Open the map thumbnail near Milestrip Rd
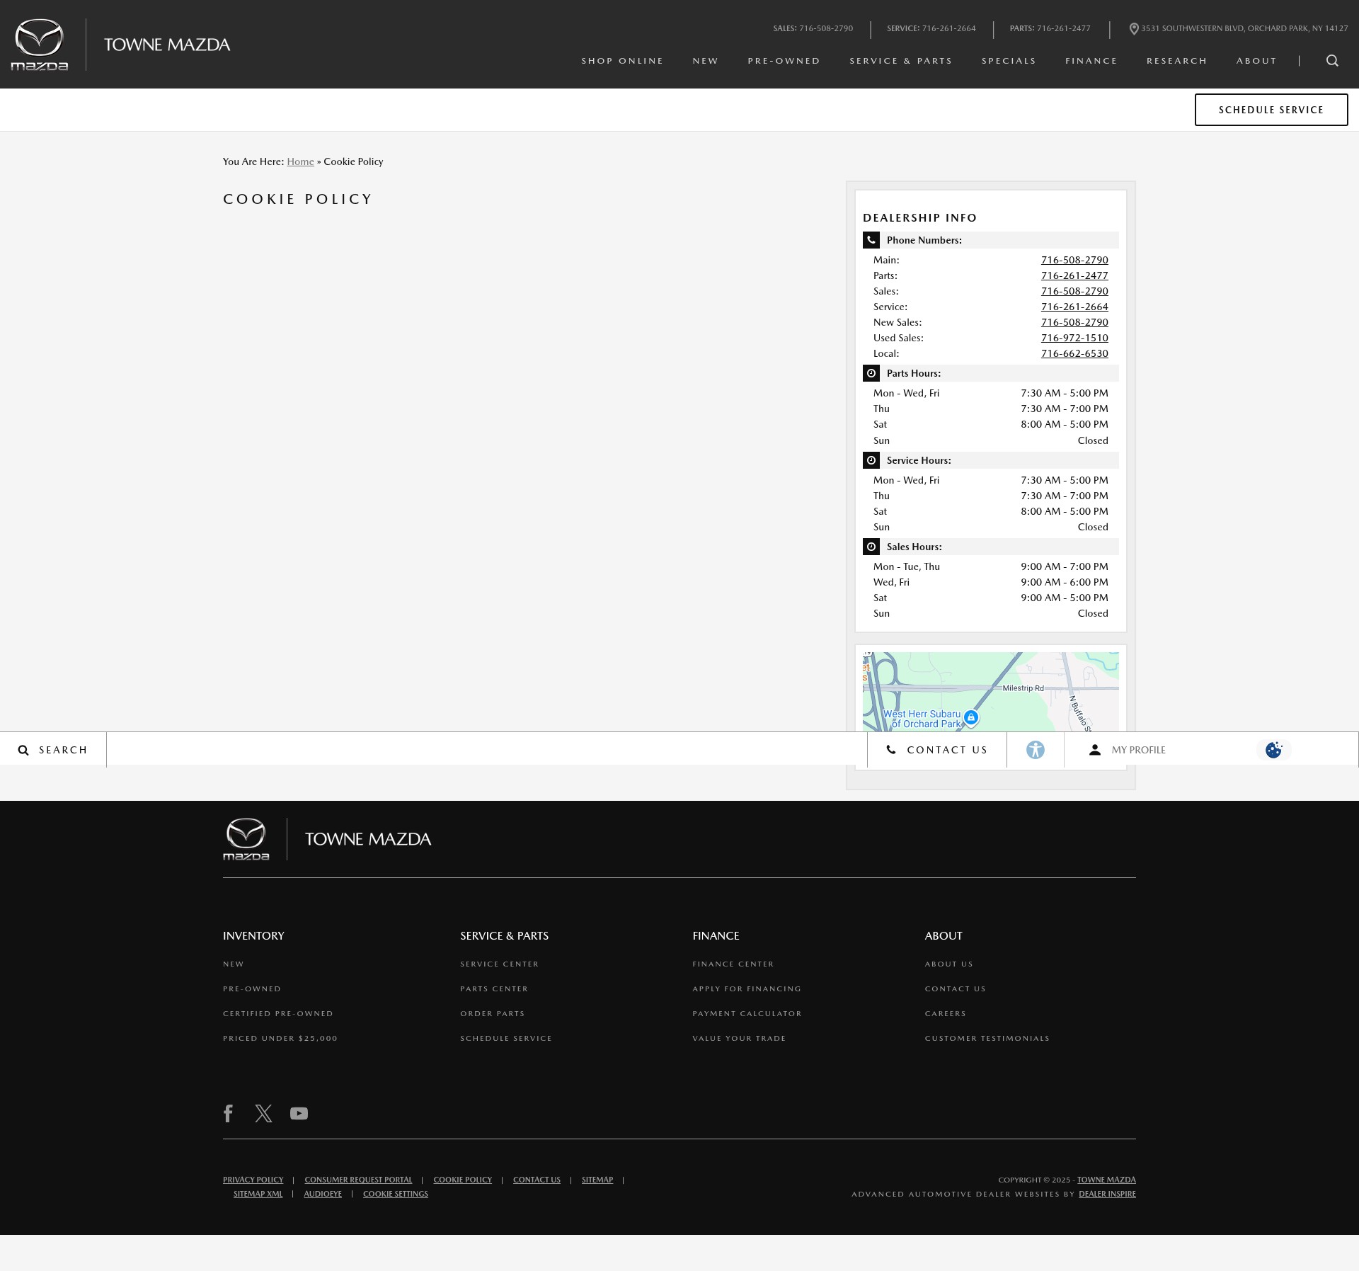Screen dimensions: 1359x1271 [x=990, y=692]
